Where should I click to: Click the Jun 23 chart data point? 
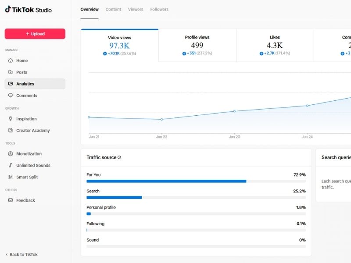tap(234, 111)
